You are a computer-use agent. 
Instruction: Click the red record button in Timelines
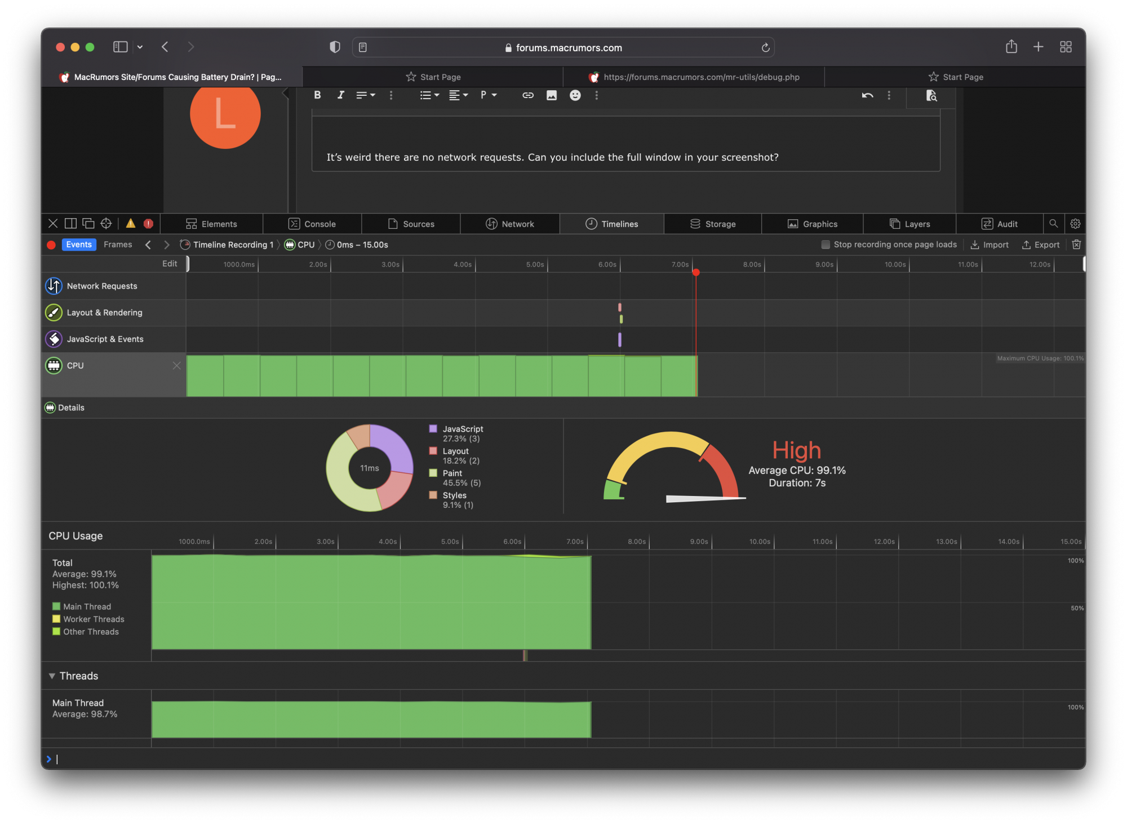pos(51,245)
